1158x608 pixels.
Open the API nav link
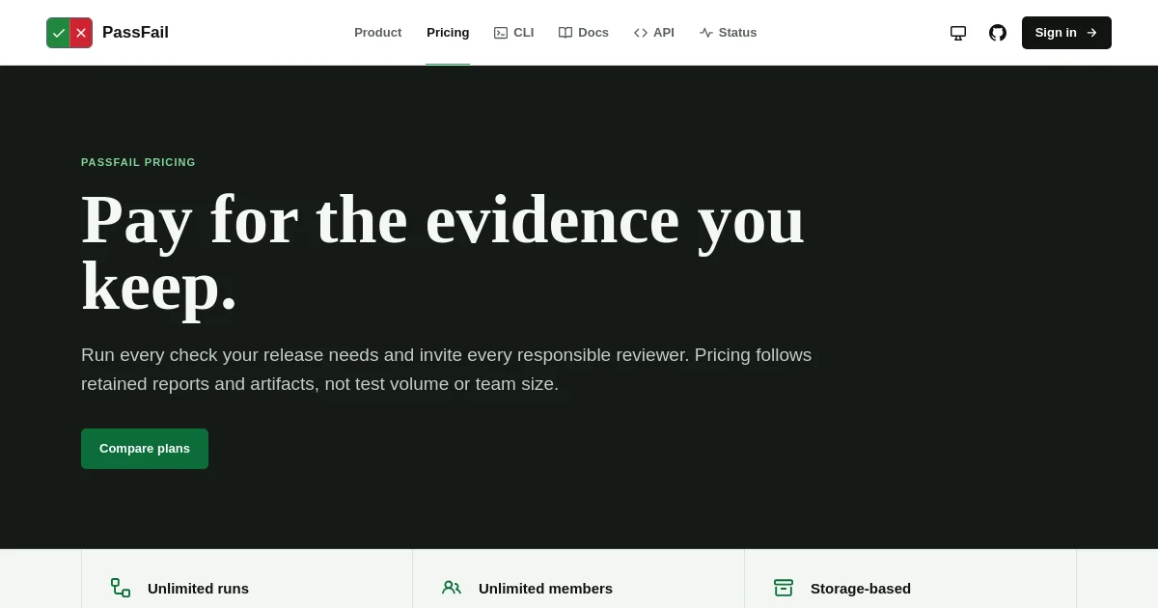[654, 33]
